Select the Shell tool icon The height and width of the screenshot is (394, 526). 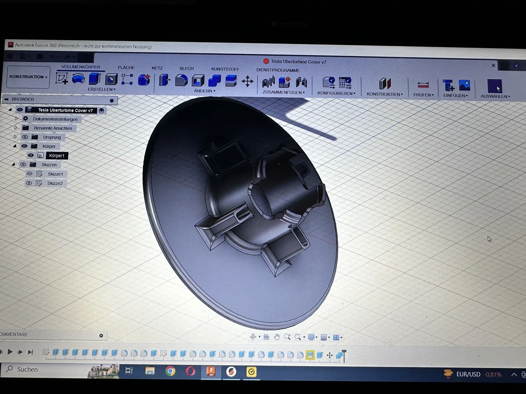198,80
